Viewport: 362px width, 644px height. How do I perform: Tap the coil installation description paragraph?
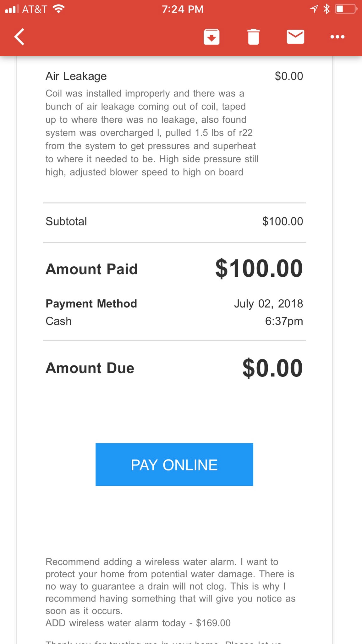151,133
